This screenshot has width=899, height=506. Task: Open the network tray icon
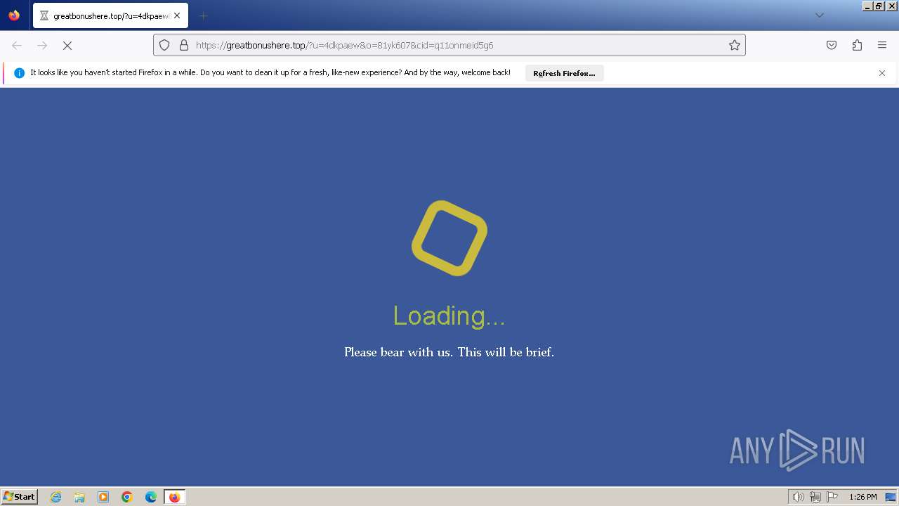click(815, 497)
